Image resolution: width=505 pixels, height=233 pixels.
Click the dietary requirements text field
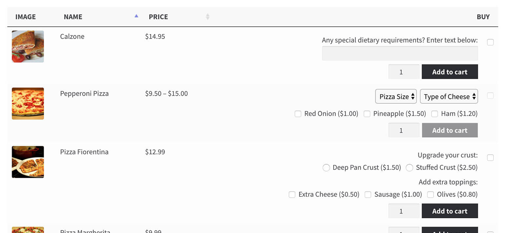click(400, 53)
